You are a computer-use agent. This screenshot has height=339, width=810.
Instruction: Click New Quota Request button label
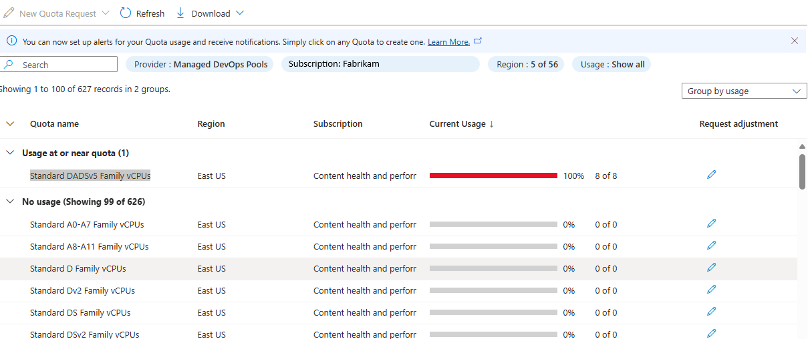pyautogui.click(x=57, y=13)
